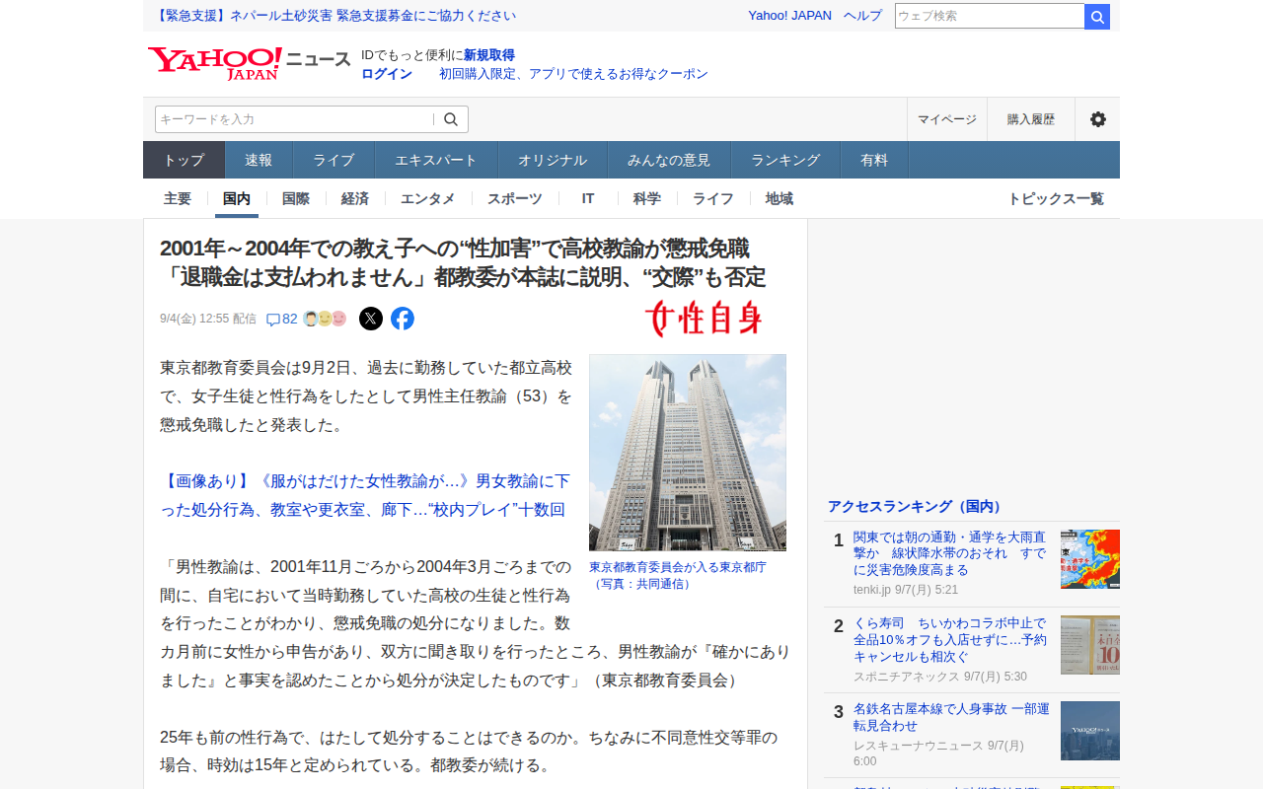1263x789 pixels.
Task: Open settings via the gear icon
Action: (1098, 119)
